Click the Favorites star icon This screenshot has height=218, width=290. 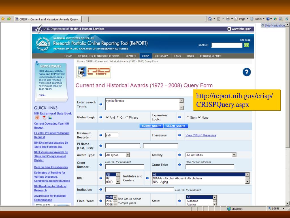pos(3,19)
